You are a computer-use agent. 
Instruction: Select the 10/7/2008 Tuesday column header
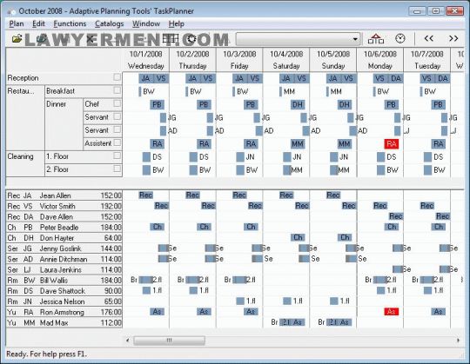click(426, 60)
